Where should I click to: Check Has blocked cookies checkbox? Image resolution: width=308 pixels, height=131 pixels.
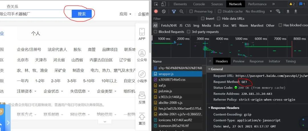[280, 25]
